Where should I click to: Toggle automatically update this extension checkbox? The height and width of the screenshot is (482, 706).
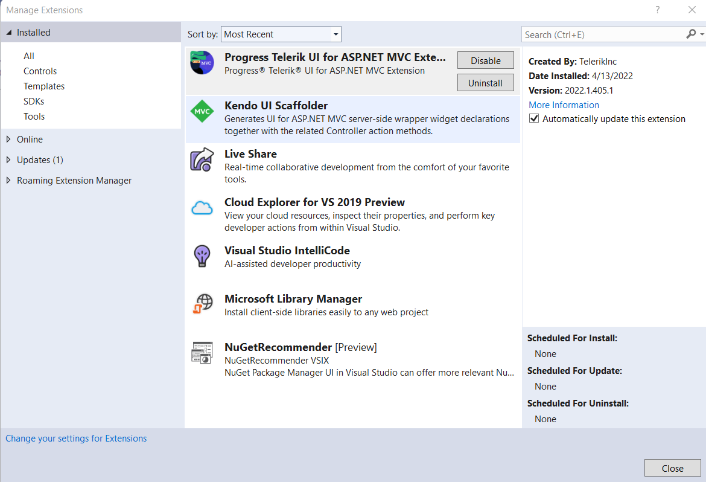pos(534,119)
